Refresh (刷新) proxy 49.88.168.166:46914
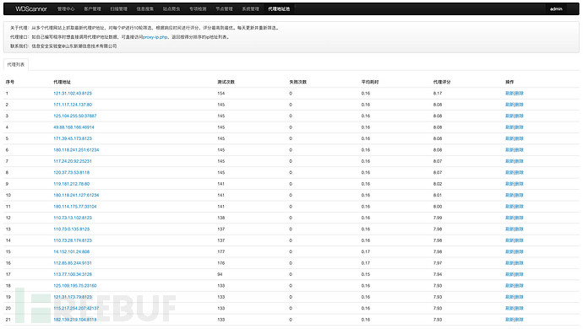The width and height of the screenshot is (583, 329). point(509,127)
